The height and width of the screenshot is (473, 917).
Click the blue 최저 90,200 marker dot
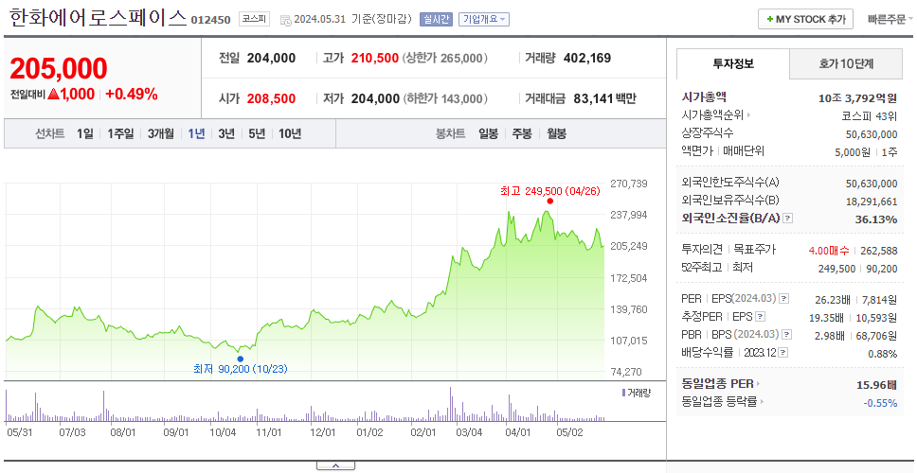(x=241, y=359)
